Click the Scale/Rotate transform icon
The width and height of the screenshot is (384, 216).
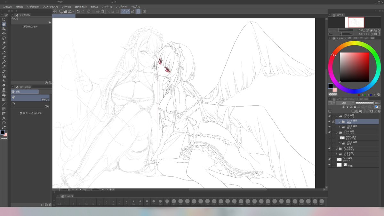[102, 12]
